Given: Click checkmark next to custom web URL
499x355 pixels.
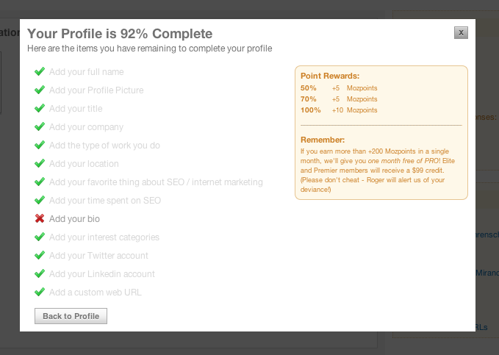Looking at the screenshot, I should (40, 292).
